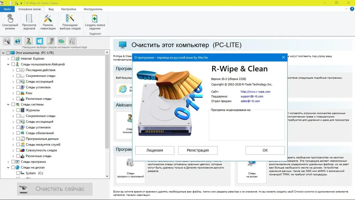Check Следы пользователя Aleksandr checkbox
The image size is (355, 200).
pos(13,64)
